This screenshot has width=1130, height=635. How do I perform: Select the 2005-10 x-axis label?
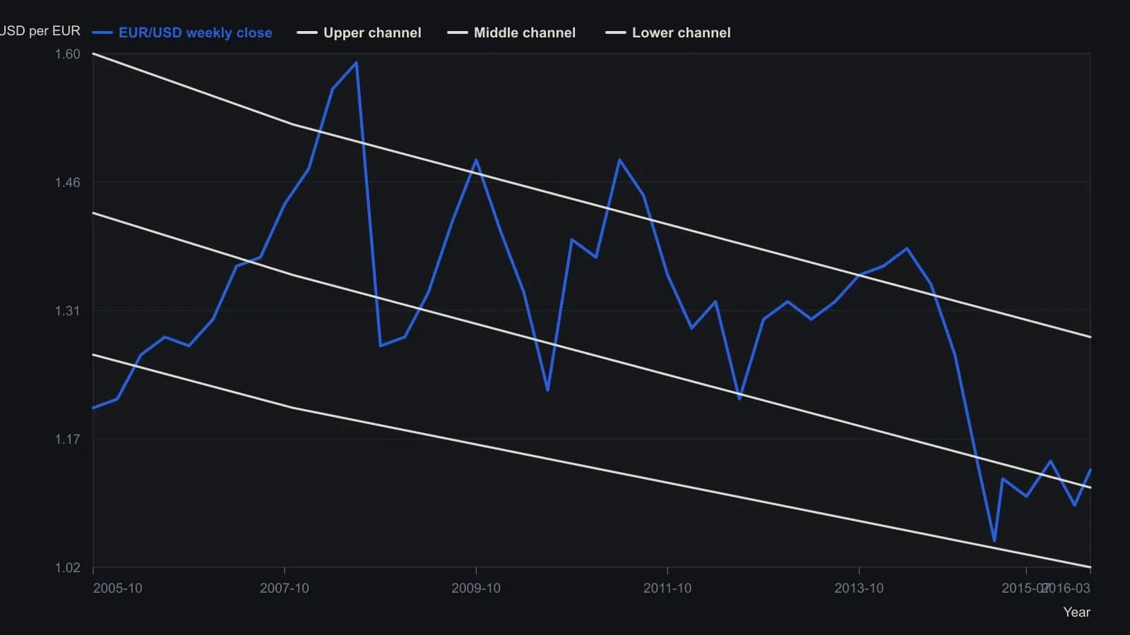pyautogui.click(x=117, y=588)
